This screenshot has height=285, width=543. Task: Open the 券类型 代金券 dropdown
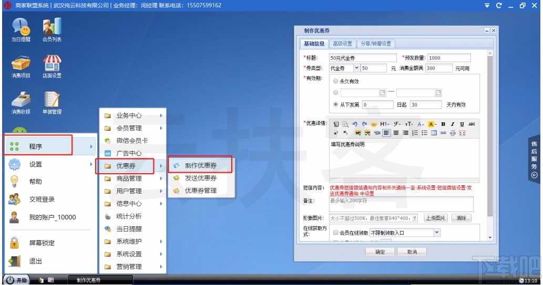point(356,68)
